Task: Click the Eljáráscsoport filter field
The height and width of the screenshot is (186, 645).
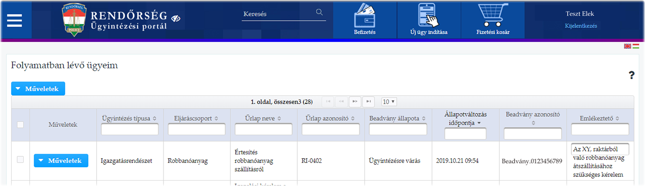Action: click(x=197, y=129)
